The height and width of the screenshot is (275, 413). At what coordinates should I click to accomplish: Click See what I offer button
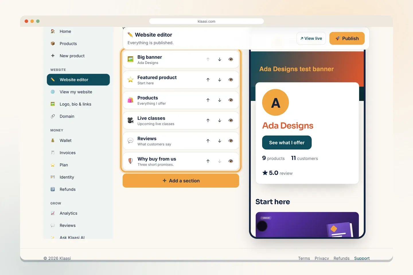(287, 143)
